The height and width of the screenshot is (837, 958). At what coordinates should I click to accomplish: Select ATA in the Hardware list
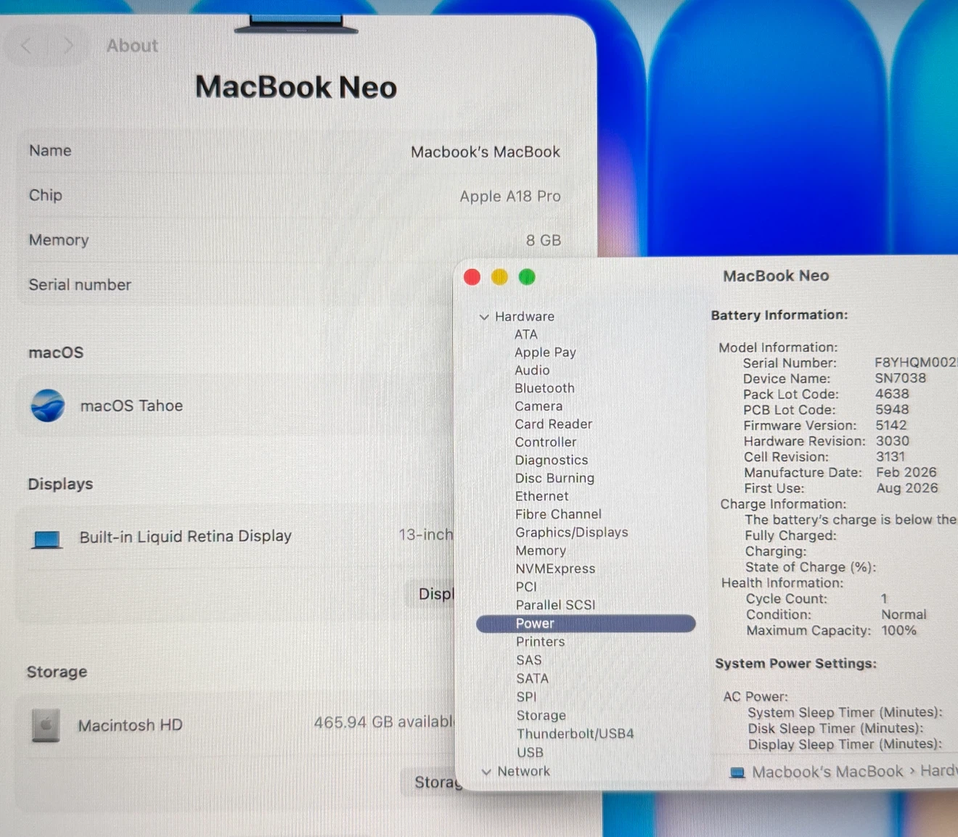pos(526,334)
